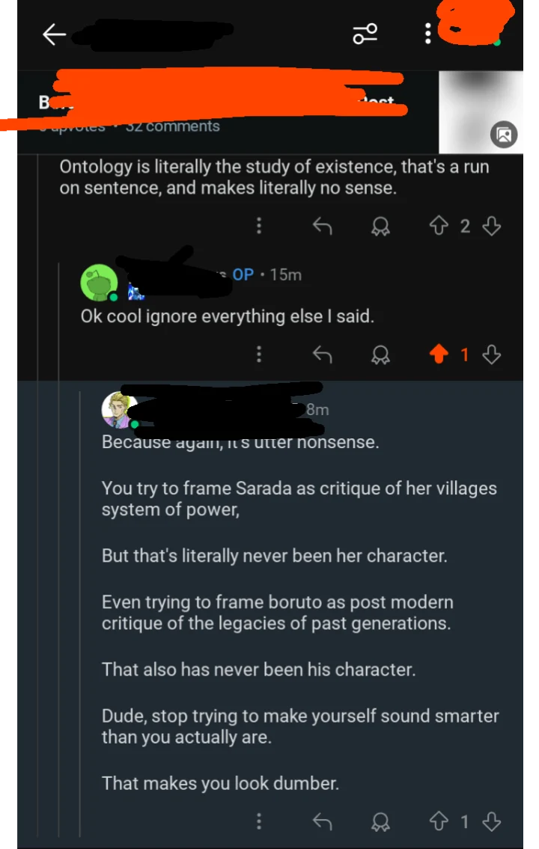539x849 pixels.
Task: Tap the reply arrow on the 'Because again' comment
Action: (x=322, y=821)
